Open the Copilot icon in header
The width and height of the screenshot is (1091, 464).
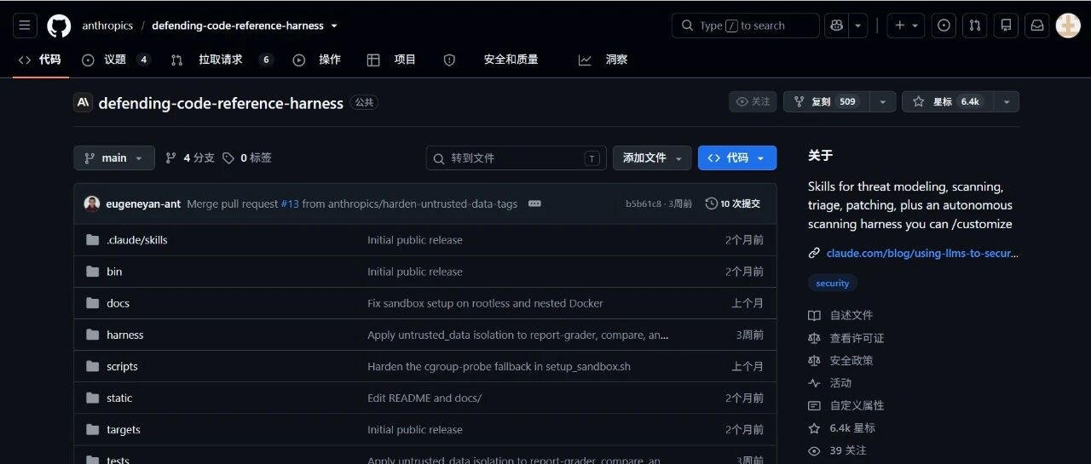pos(837,26)
